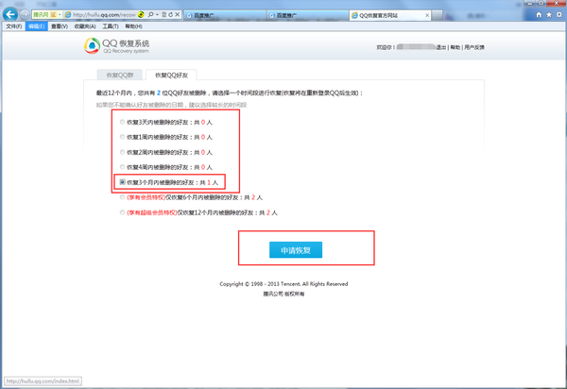Go back using the browser back arrow
Image resolution: width=567 pixels, height=389 pixels.
(x=10, y=14)
